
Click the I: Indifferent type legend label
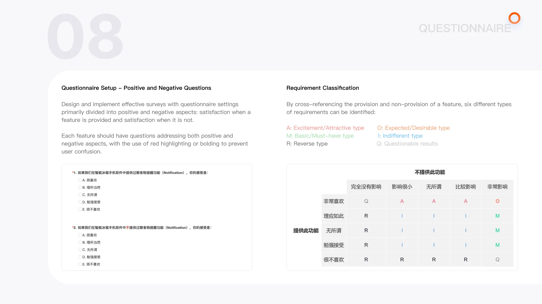pyautogui.click(x=400, y=136)
